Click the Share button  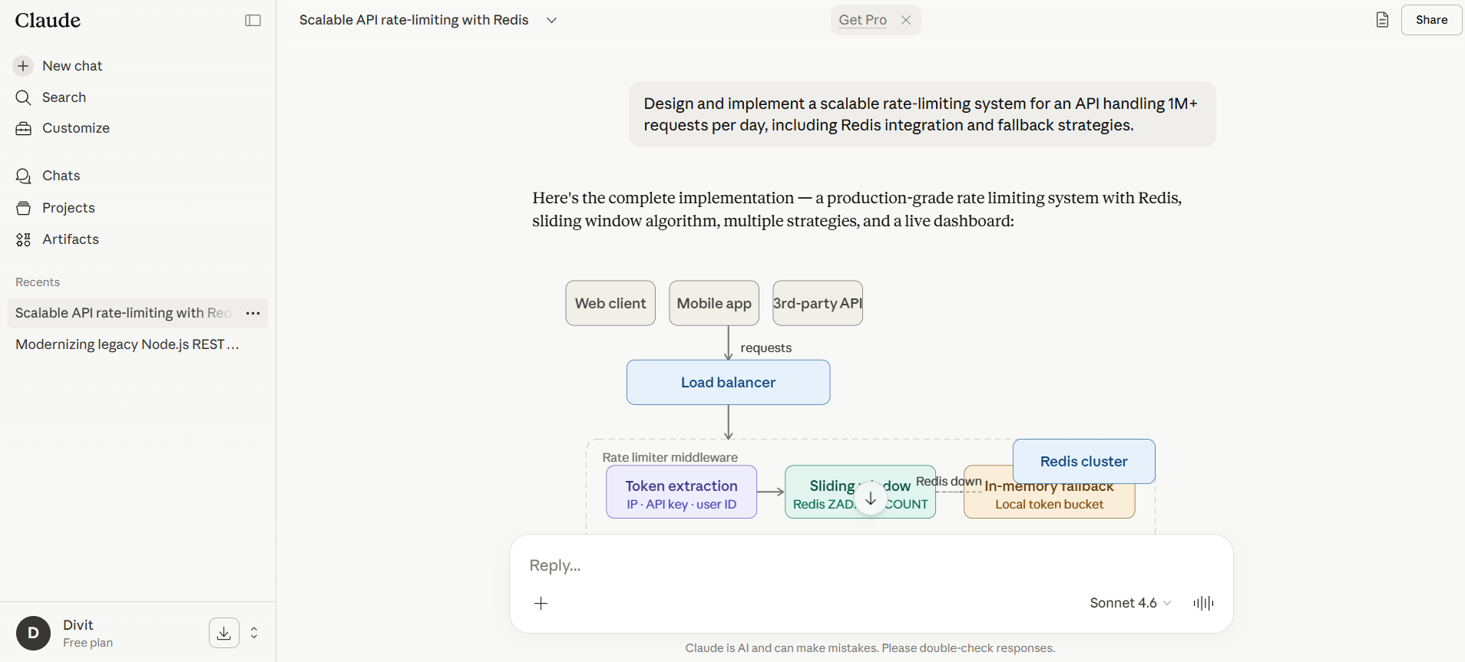click(1431, 20)
